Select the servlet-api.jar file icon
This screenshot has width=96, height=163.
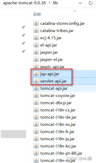click(36, 81)
